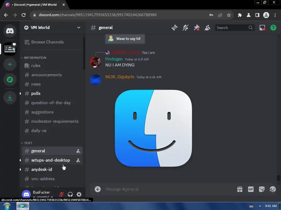Click the Chrome share page icon
Image resolution: width=281 pixels, height=210 pixels.
click(220, 15)
